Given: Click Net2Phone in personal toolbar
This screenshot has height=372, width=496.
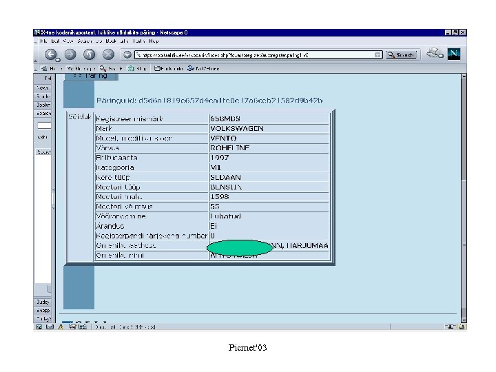Looking at the screenshot, I should coord(203,68).
